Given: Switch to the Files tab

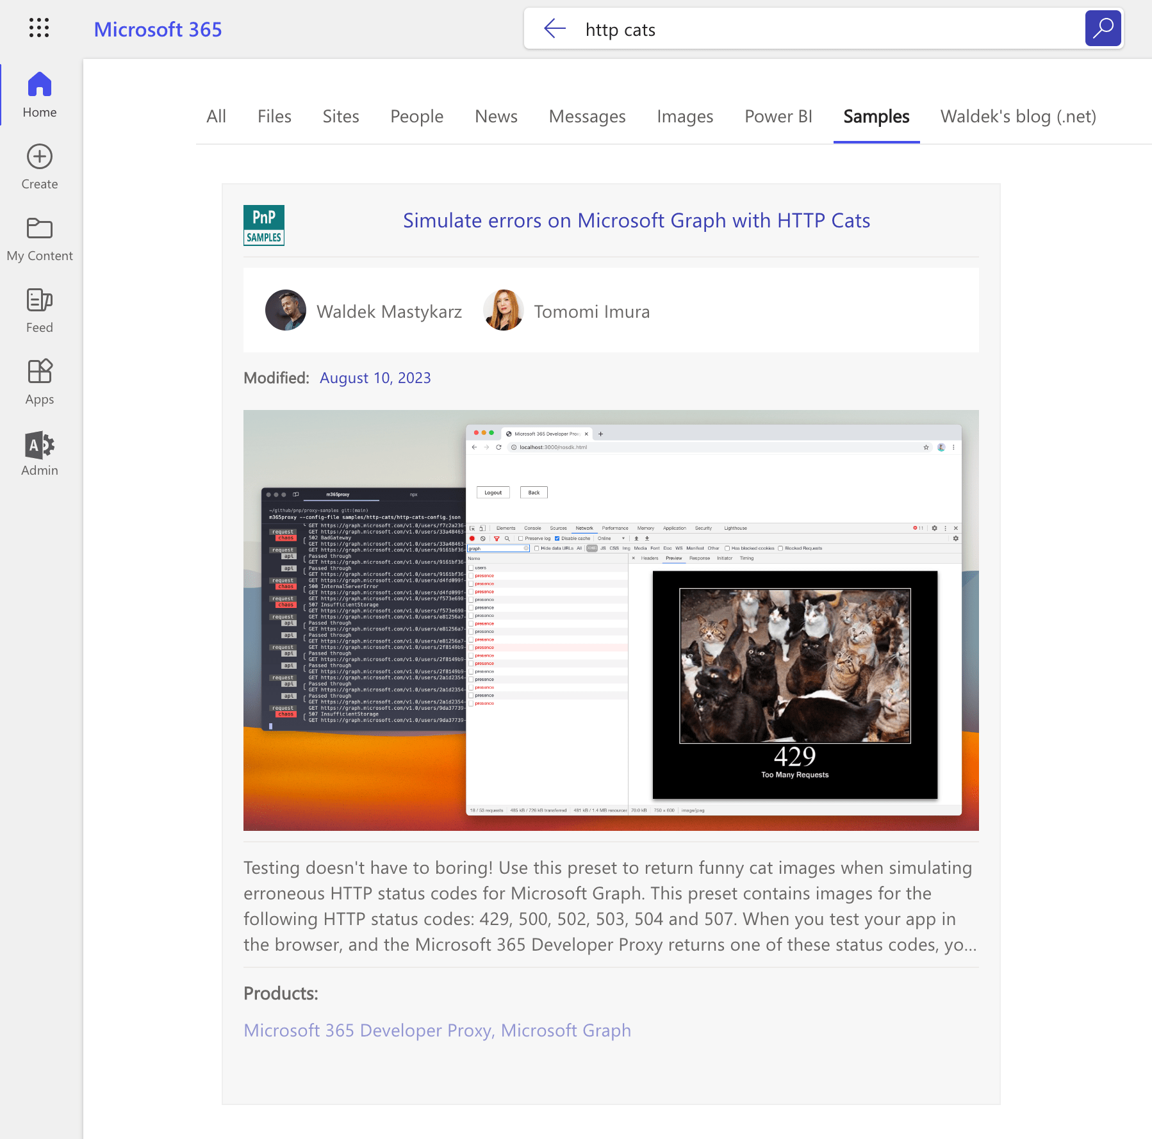Looking at the screenshot, I should (x=274, y=117).
